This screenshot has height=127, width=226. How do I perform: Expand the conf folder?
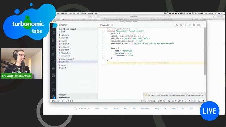[x=77, y=32]
